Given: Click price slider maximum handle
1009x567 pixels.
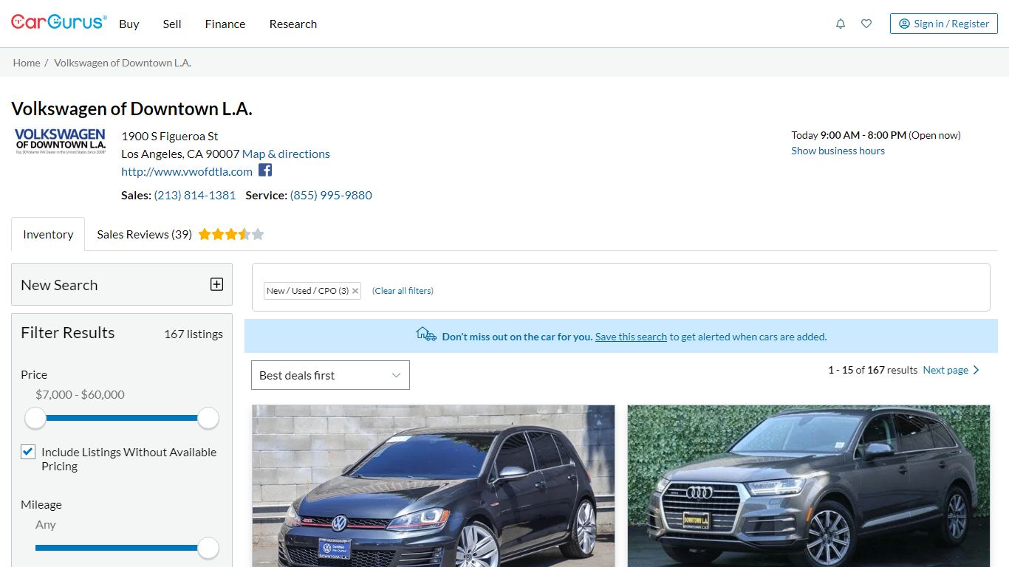Looking at the screenshot, I should click(208, 418).
